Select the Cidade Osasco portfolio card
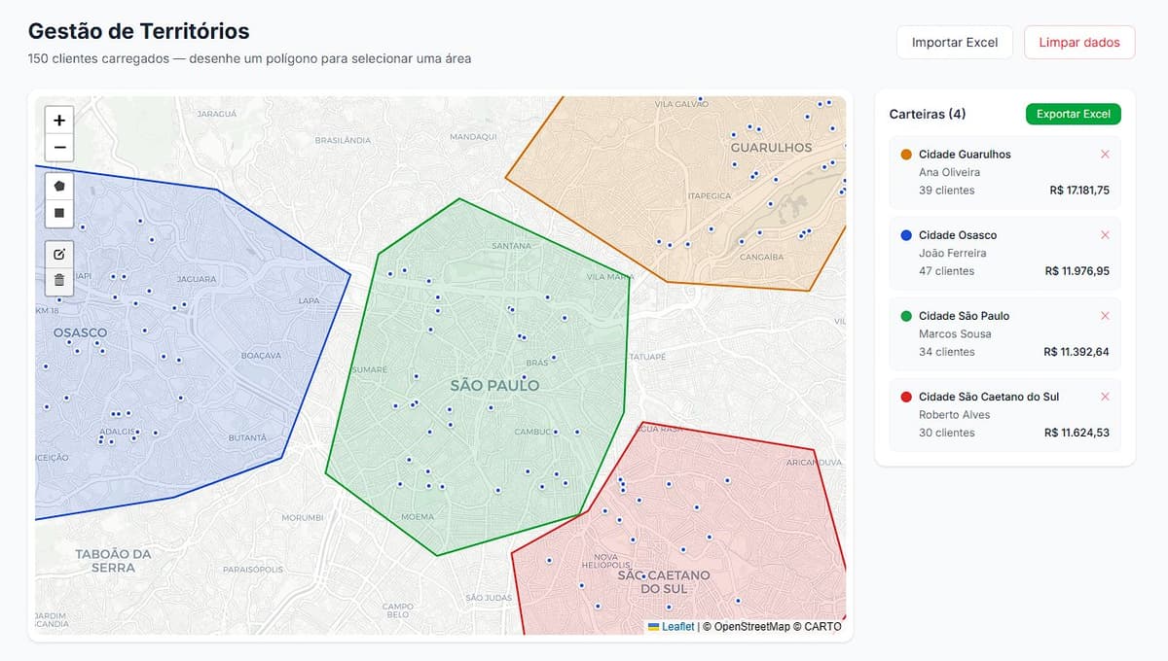Viewport: 1168px width, 661px height. point(1004,254)
